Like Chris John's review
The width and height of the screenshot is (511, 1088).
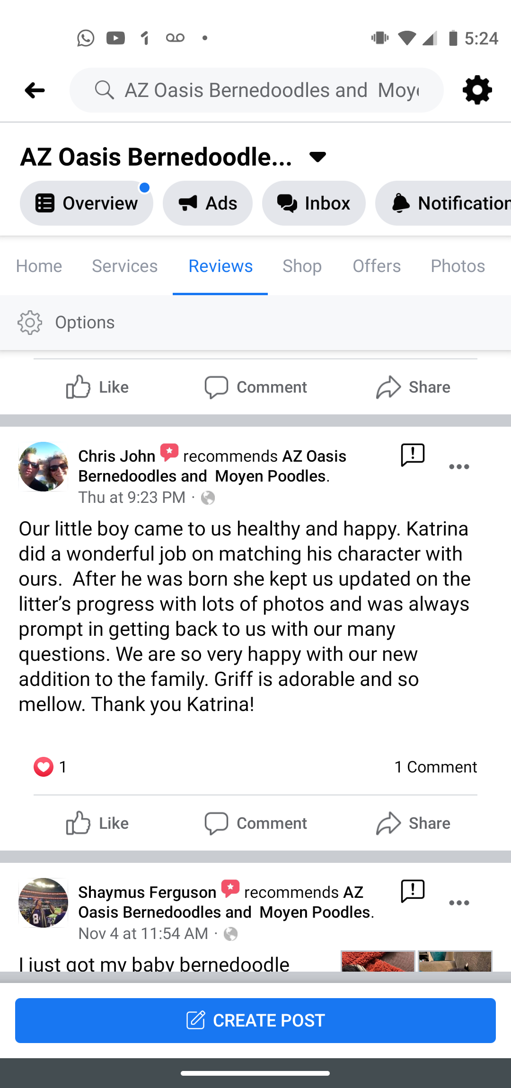(x=97, y=823)
